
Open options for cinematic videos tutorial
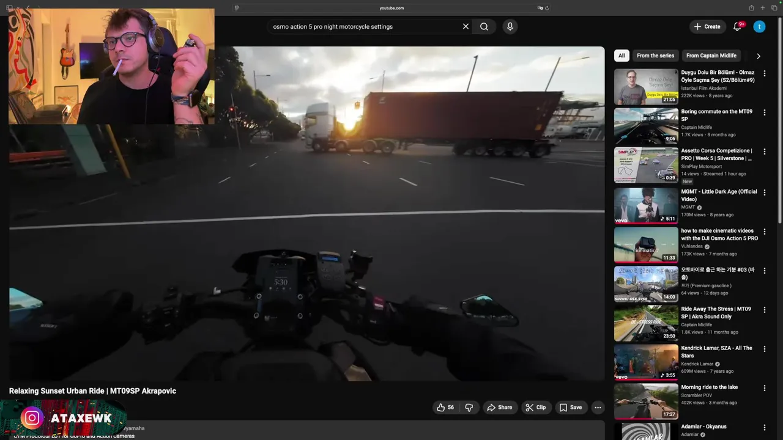[x=764, y=232]
